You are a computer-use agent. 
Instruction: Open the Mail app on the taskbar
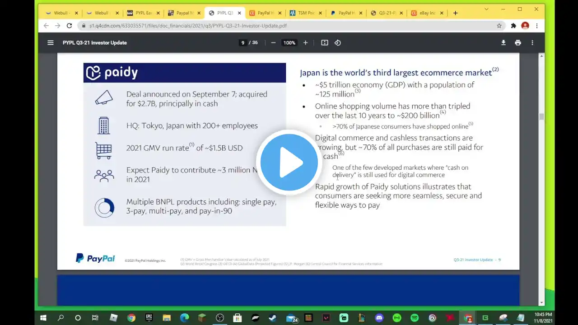pyautogui.click(x=291, y=318)
